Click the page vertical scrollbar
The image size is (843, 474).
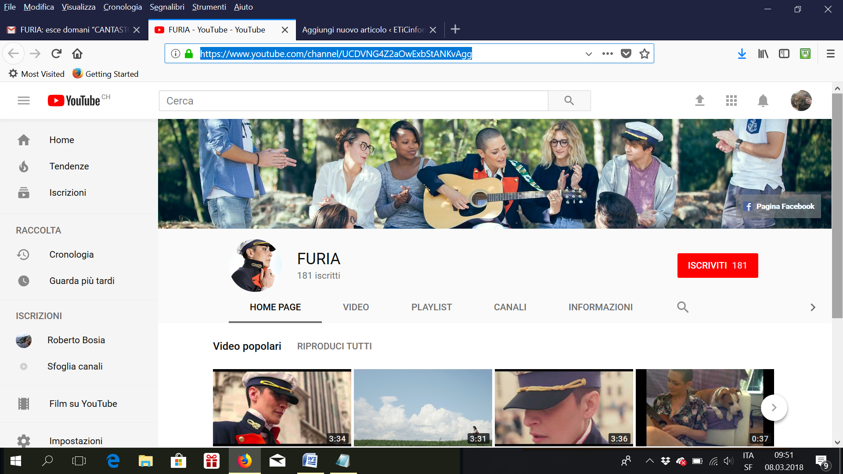pyautogui.click(x=837, y=206)
